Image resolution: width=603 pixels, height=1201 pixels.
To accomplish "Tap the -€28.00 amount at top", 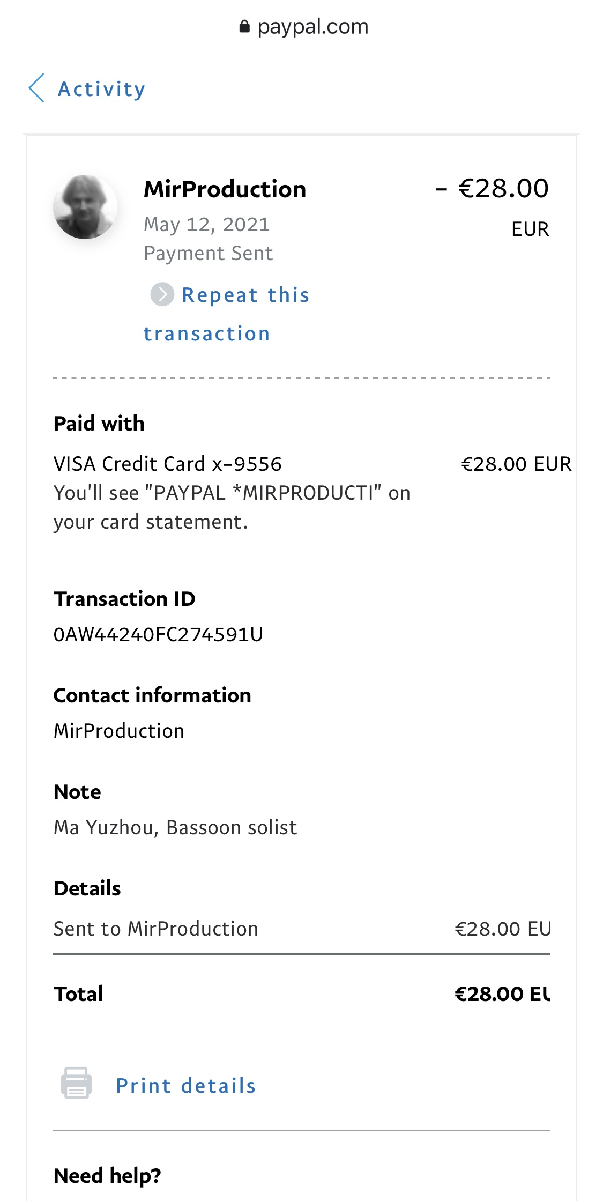I will pos(493,189).
